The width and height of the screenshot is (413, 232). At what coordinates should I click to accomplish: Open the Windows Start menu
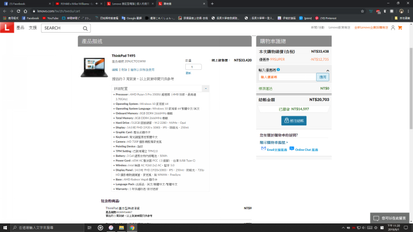(x=5, y=227)
